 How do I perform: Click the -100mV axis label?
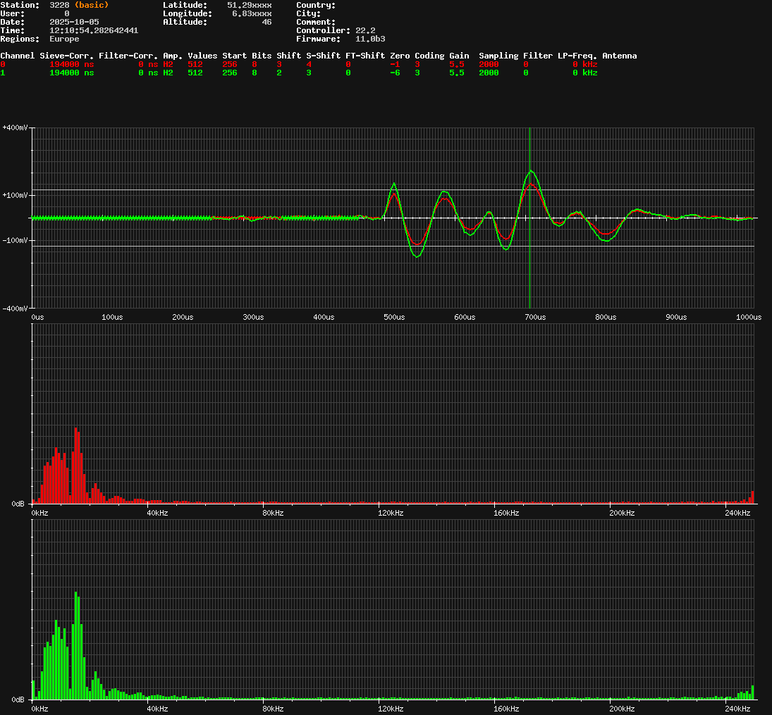(x=15, y=240)
